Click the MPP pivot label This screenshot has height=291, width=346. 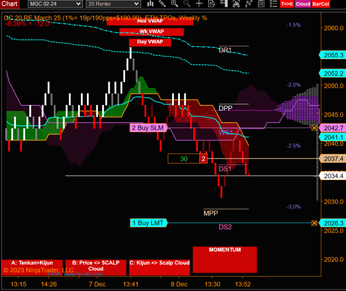pyautogui.click(x=211, y=213)
